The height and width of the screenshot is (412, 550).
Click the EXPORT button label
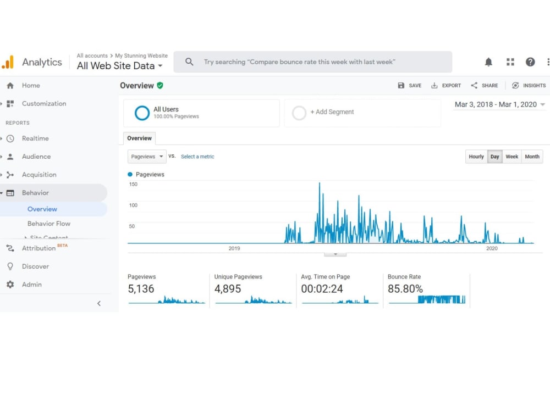452,86
